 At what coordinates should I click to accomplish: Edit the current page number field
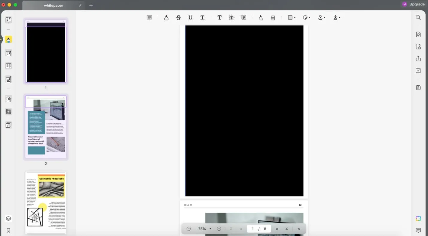point(253,229)
